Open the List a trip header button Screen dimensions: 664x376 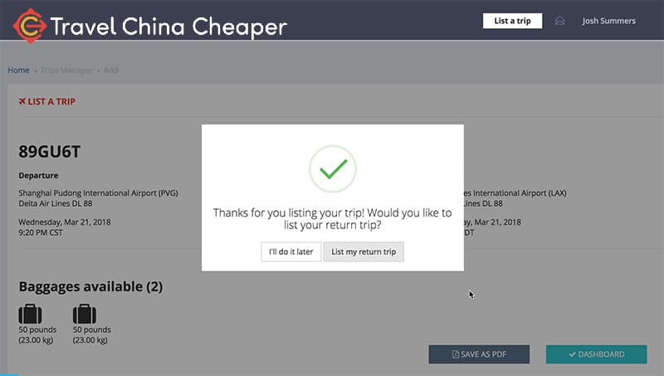[x=512, y=21]
